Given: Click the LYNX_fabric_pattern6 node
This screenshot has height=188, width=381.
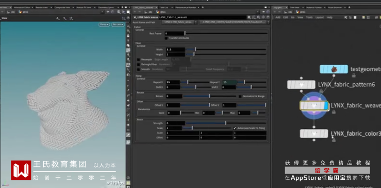Looking at the screenshot, I should pyautogui.click(x=301, y=85).
